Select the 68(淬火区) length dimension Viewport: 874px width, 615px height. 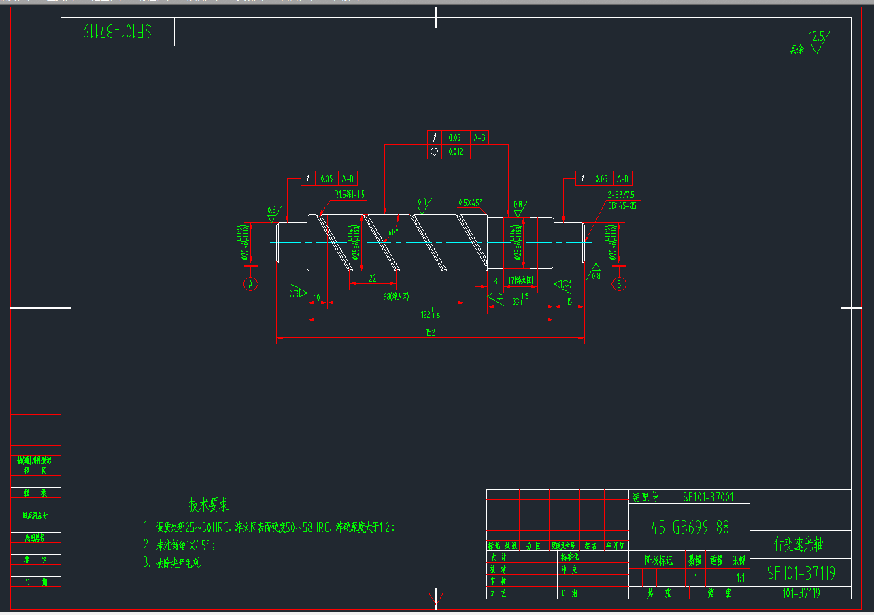396,297
